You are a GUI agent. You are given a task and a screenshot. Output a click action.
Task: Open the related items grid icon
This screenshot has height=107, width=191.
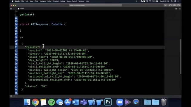point(11,9)
